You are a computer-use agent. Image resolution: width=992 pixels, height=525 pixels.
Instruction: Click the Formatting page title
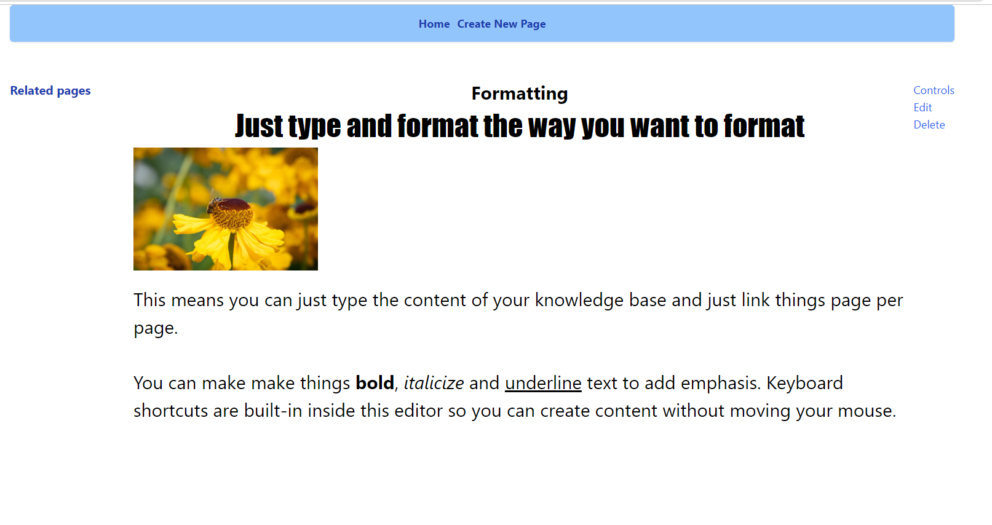click(x=519, y=93)
